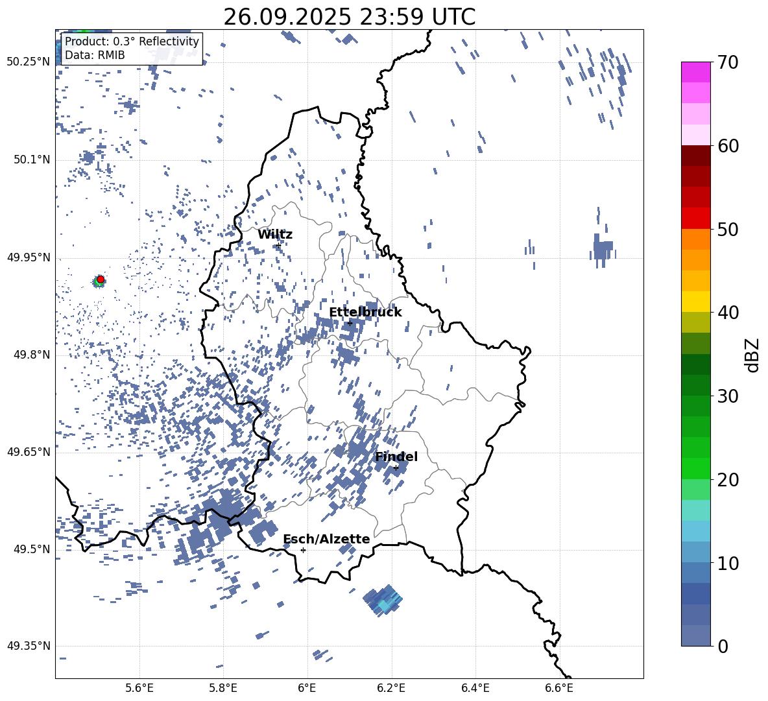Screen dimensions: 768x701
Task: Click the 5.8°E longitude tick label
Action: coord(223,688)
